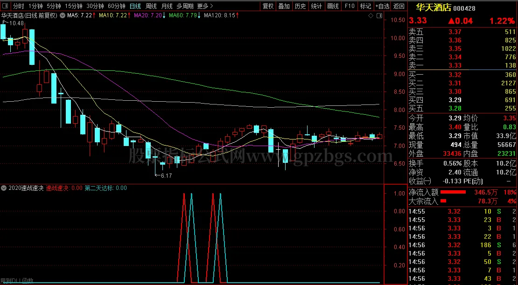Viewport: 518px width, 285px height.
Task: Click the 最高 3.40 value
Action: [x=455, y=127]
